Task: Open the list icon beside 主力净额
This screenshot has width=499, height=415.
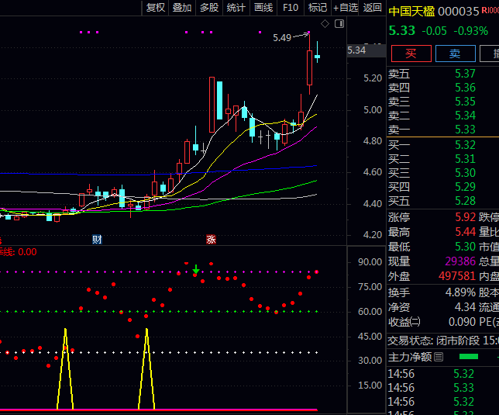Action: tap(439, 357)
